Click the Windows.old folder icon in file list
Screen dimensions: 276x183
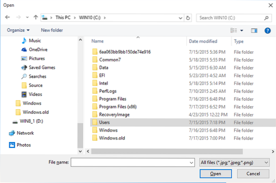[x=95, y=138]
